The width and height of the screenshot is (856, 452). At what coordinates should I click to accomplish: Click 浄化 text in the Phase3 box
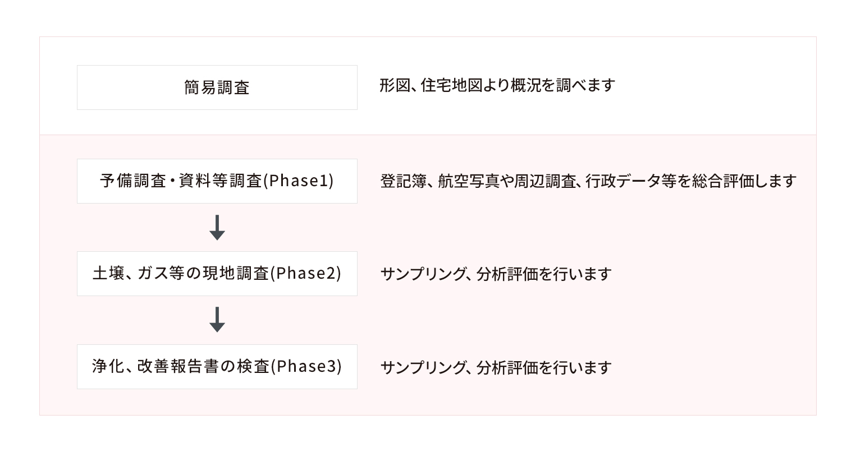point(106,367)
